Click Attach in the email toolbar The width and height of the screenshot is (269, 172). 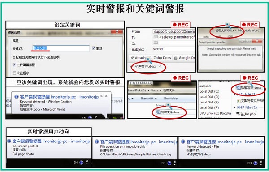click(x=140, y=58)
